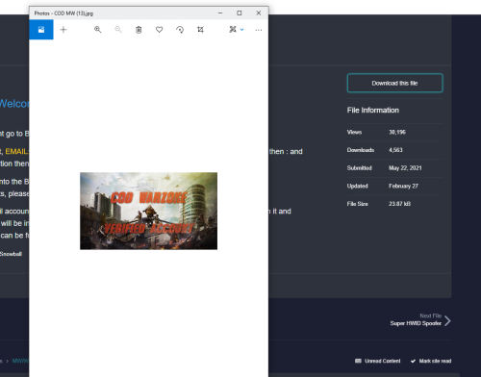The image size is (481, 377).
Task: Delete the photo with the trash icon
Action: (x=139, y=30)
